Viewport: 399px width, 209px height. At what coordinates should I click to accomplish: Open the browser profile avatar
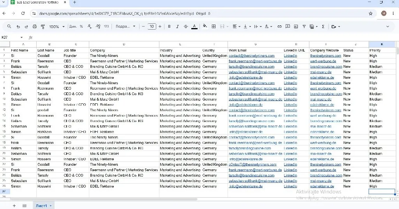point(384,14)
